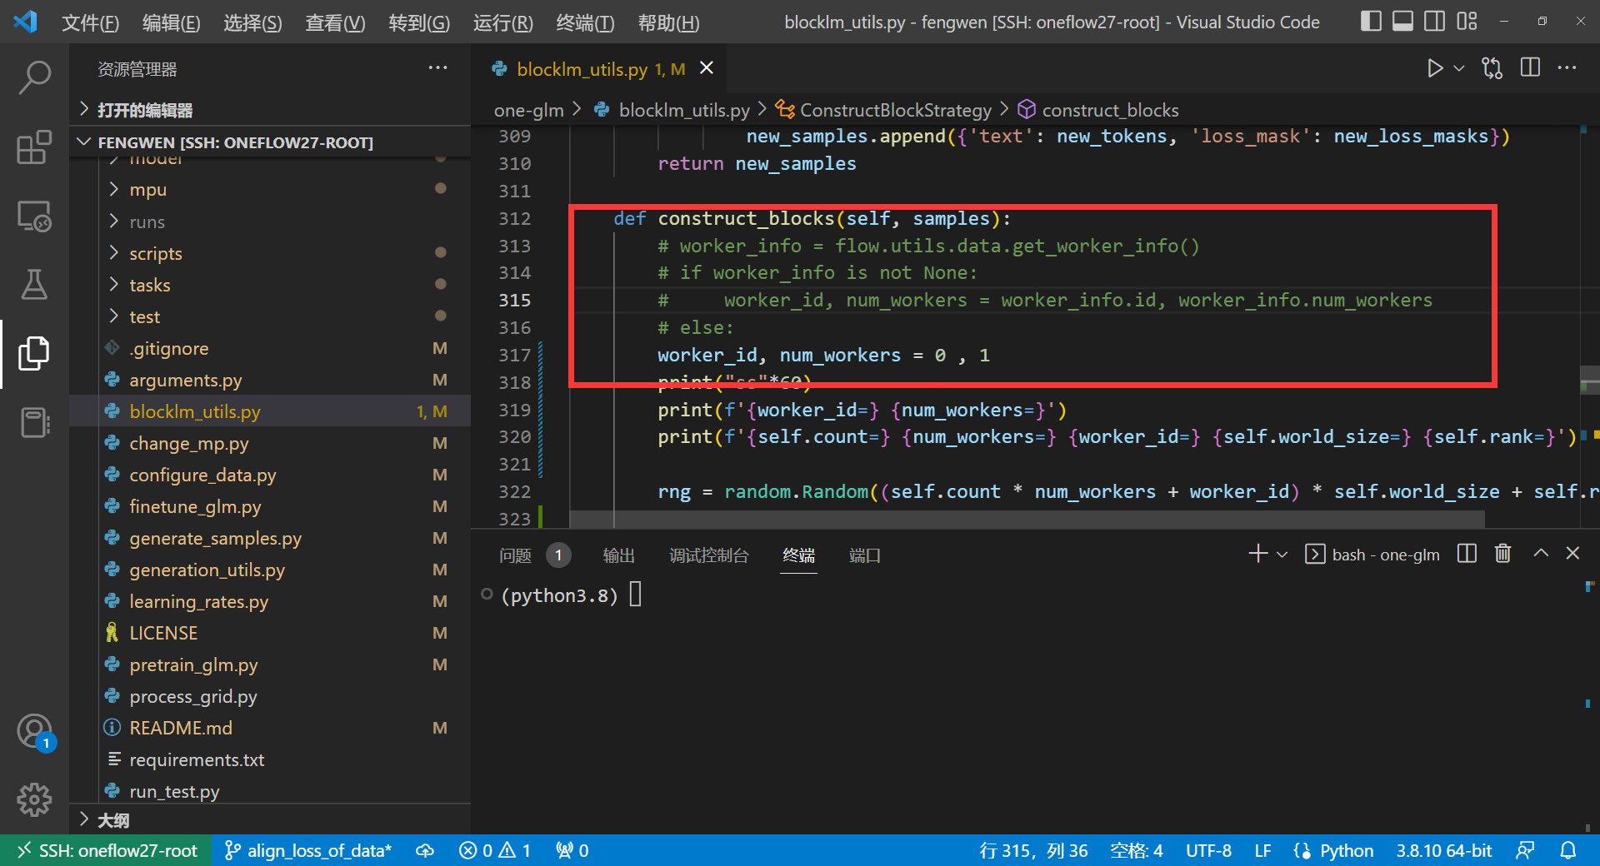Open the Testing view (beaker icon)

click(x=34, y=284)
